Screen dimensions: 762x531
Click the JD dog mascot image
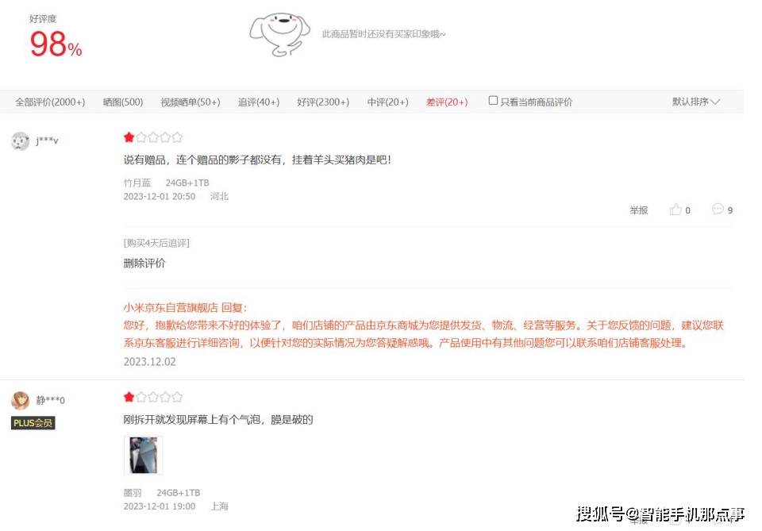click(x=279, y=34)
